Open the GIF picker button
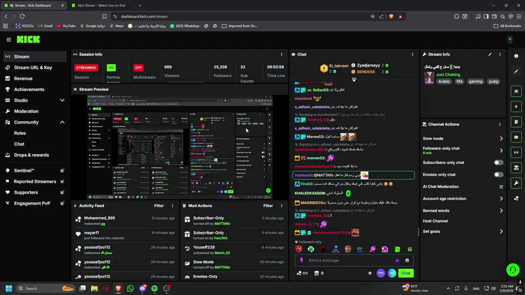 392,273
